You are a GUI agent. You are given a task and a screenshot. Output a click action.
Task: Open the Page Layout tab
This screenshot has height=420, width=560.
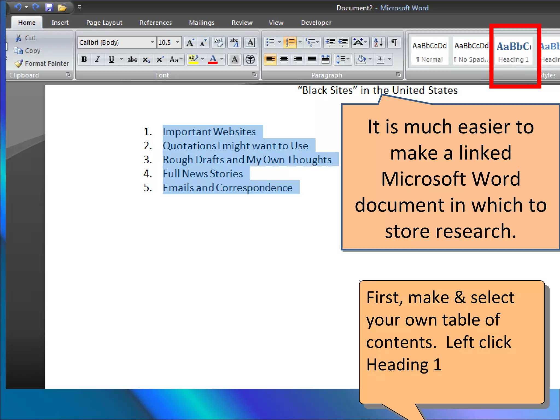point(104,23)
